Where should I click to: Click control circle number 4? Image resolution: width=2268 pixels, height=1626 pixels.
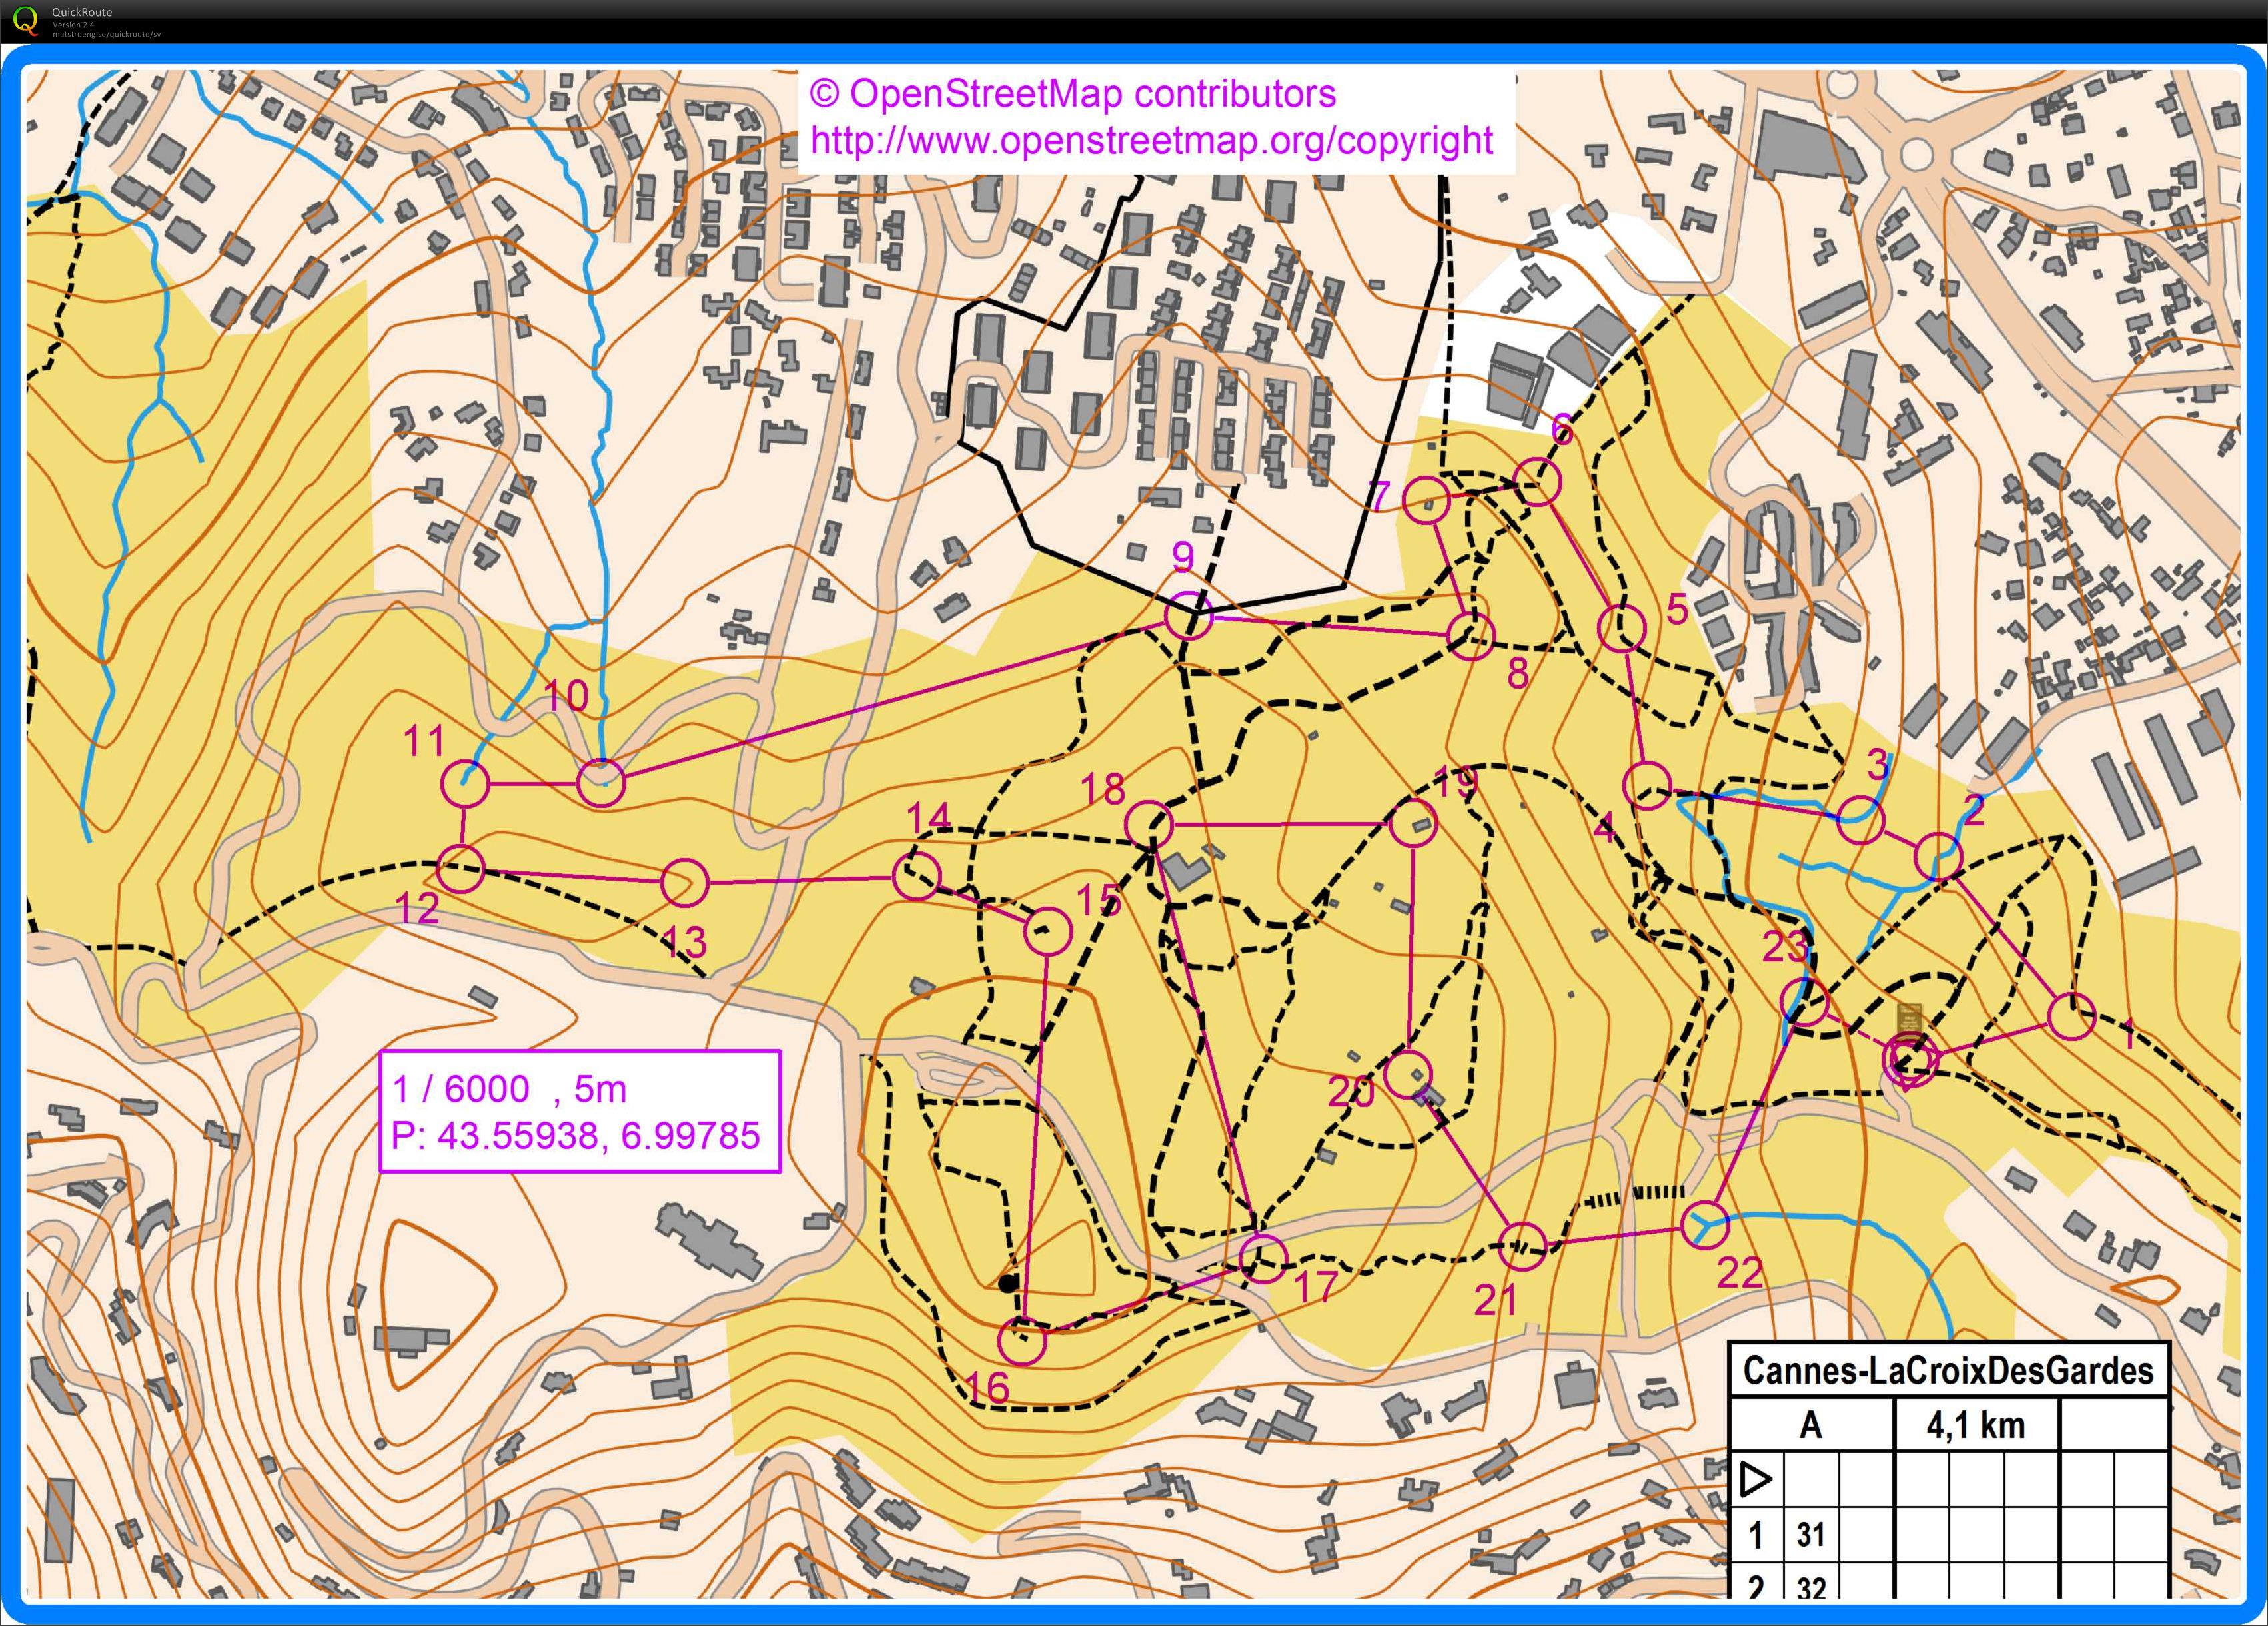[x=1647, y=785]
